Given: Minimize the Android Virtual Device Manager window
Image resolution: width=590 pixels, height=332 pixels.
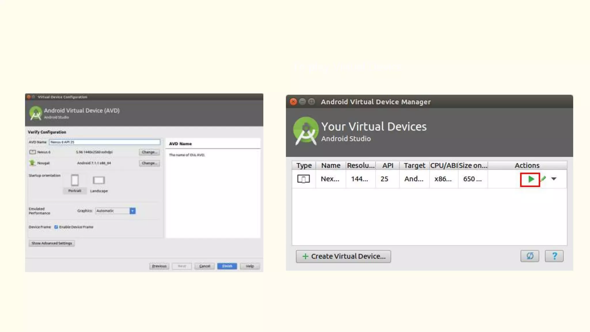Looking at the screenshot, I should 302,101.
